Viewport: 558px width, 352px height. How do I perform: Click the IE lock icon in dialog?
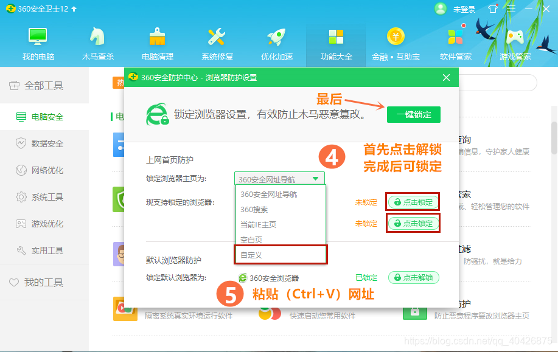coord(157,114)
